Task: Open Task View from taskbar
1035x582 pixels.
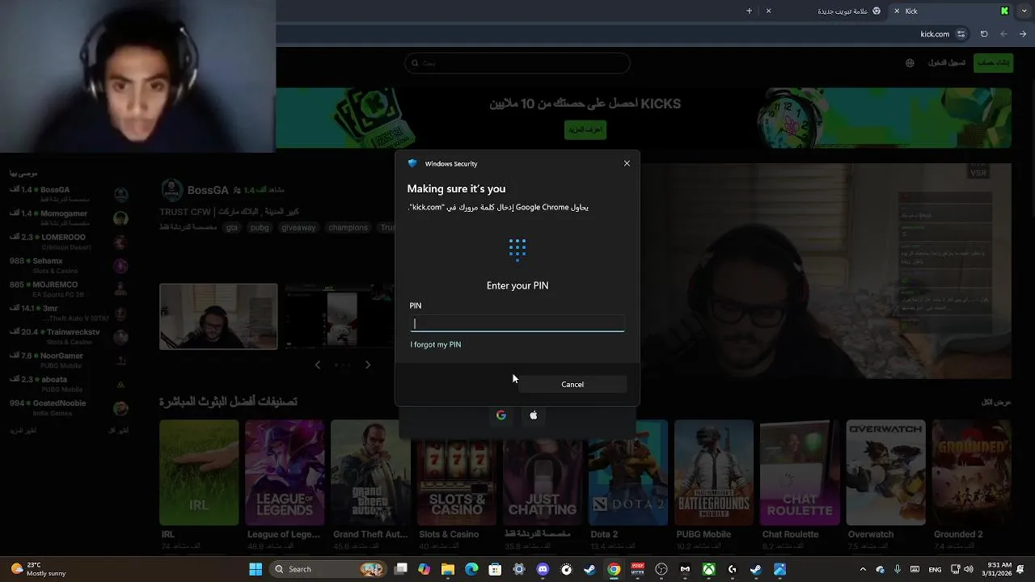Action: [401, 569]
